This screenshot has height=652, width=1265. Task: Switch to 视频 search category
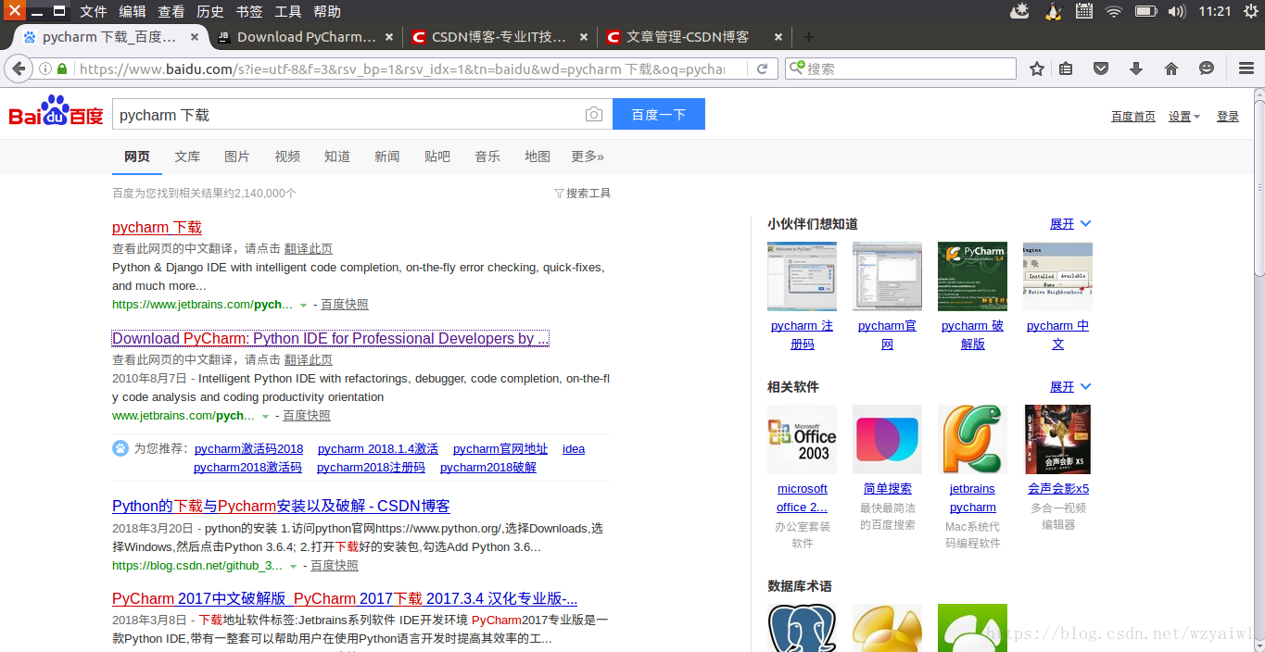pos(287,157)
